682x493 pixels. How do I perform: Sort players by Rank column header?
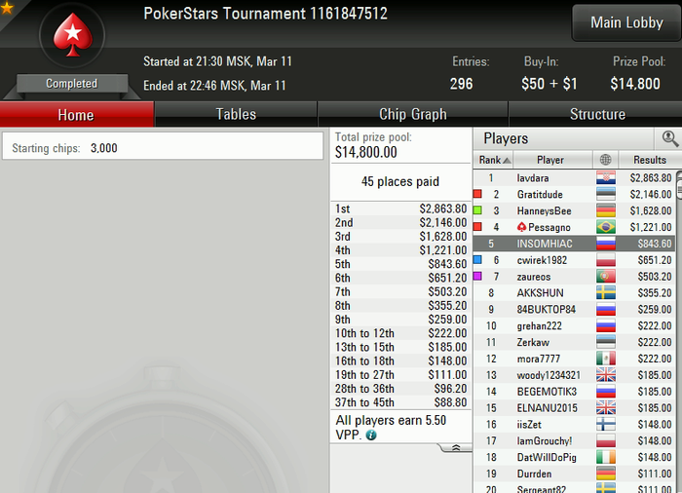click(494, 160)
